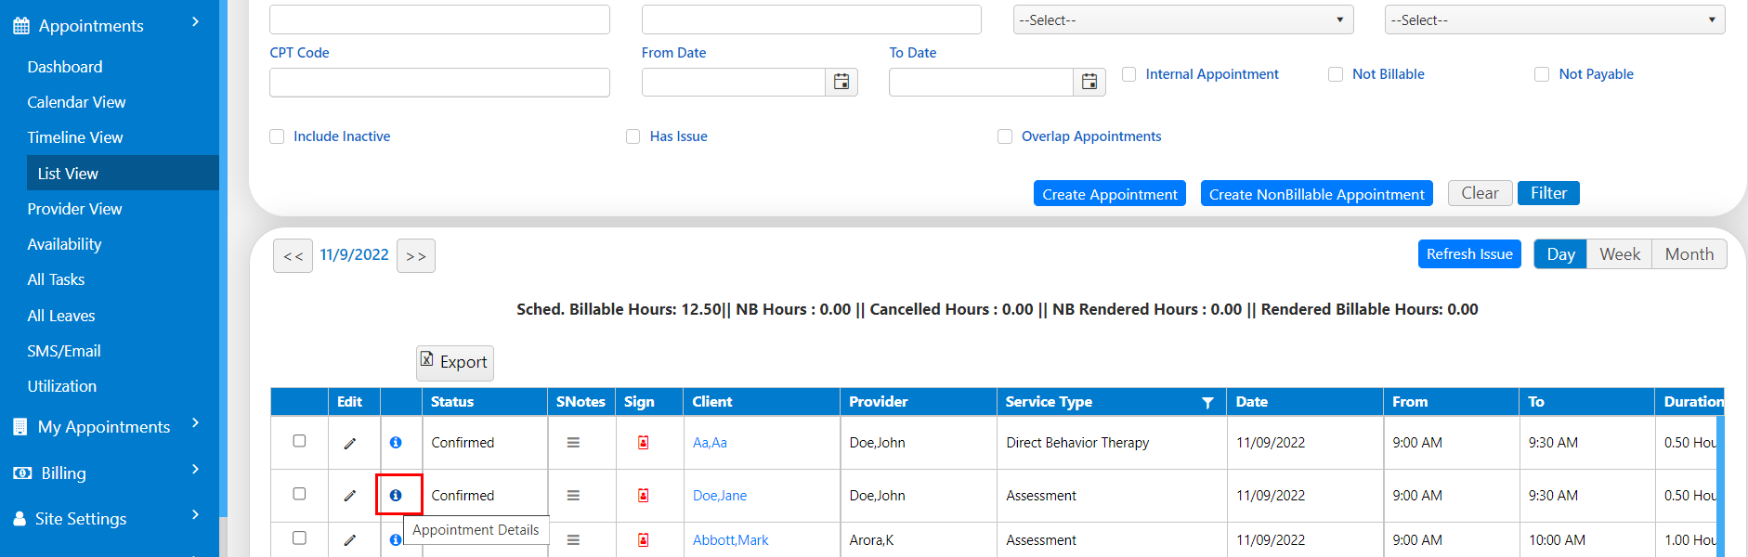1748x557 pixels.
Task: Clear the filter fields
Action: point(1481,193)
